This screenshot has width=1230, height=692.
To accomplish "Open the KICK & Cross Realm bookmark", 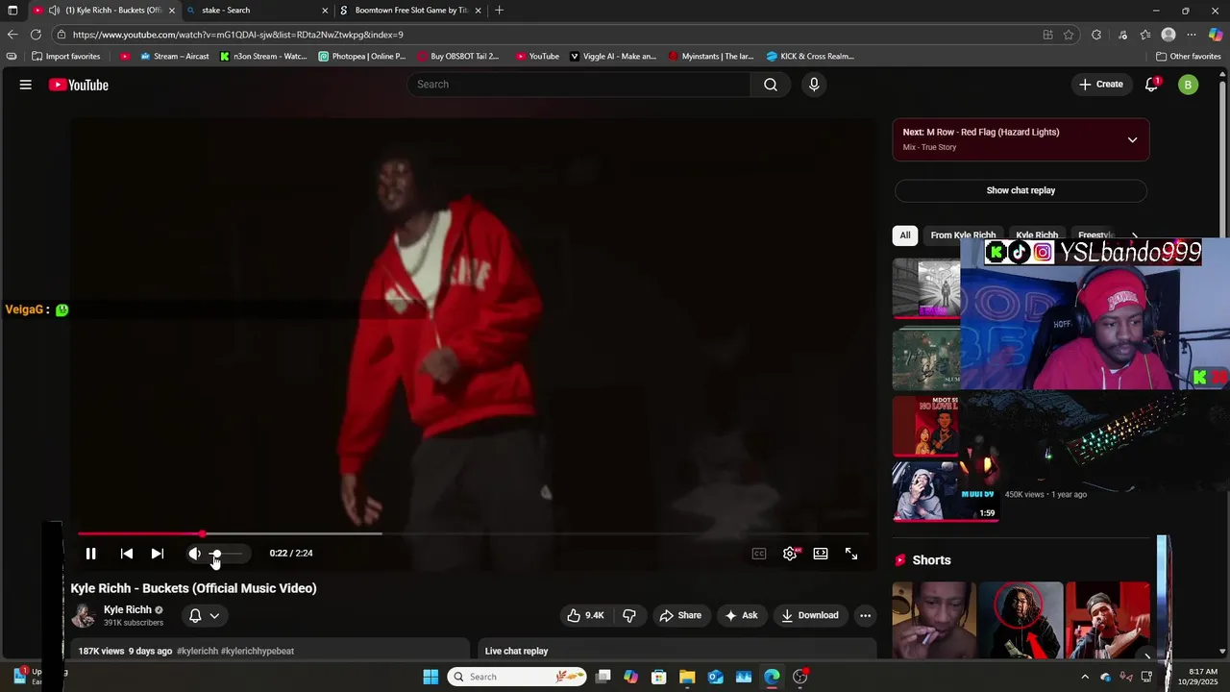I will tap(810, 56).
